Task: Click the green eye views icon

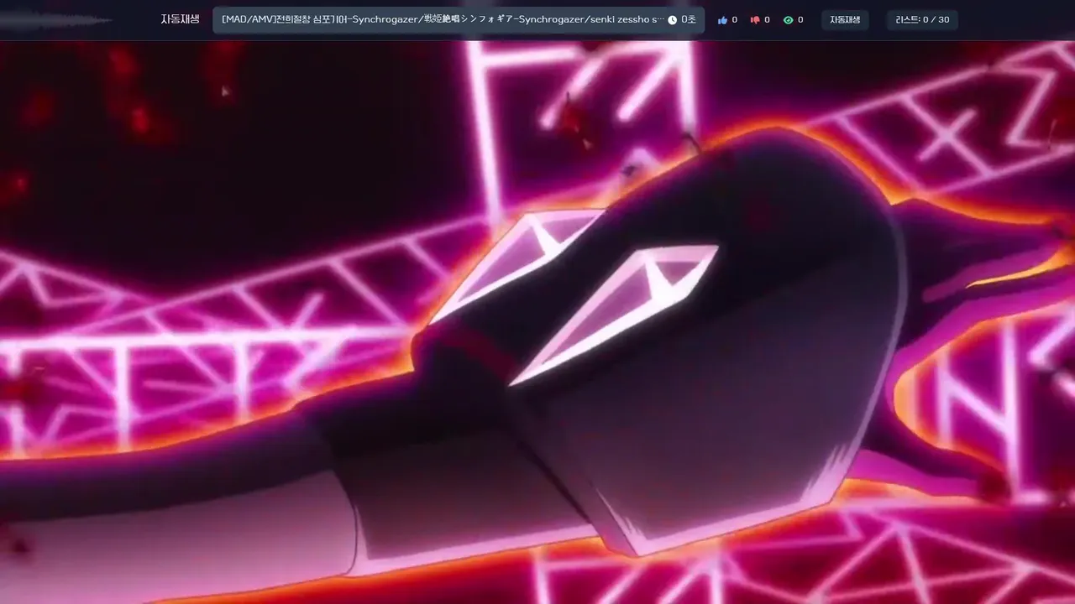Action: click(788, 20)
